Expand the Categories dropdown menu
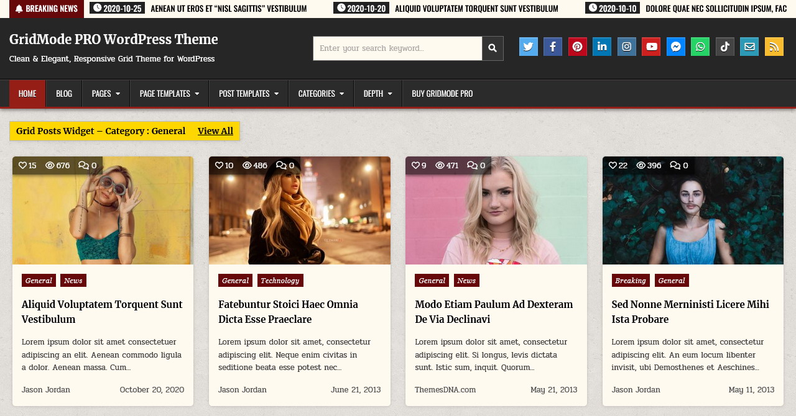Screen dimensions: 796x416 tap(321, 93)
